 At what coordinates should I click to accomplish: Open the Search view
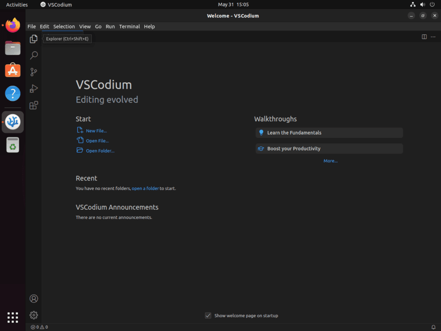click(x=33, y=55)
